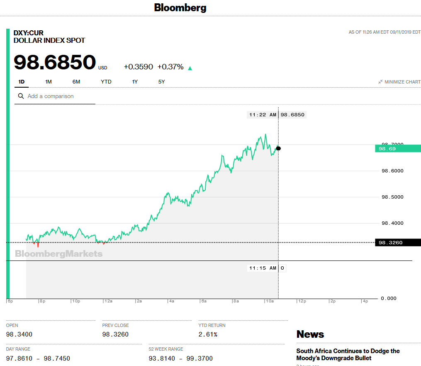Click the OPEN value 98.3400

pos(19,334)
